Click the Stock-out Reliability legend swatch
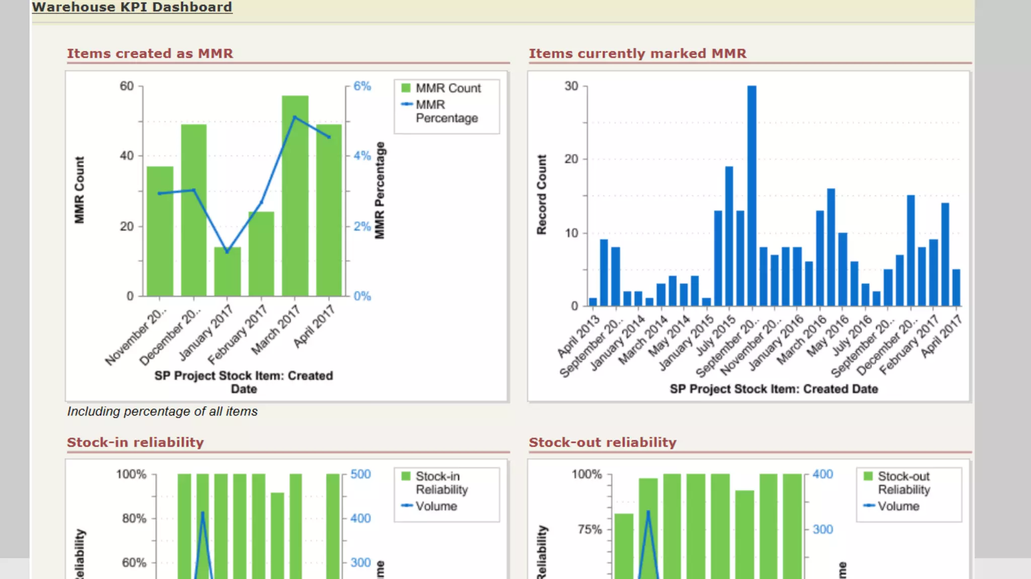 coord(868,476)
